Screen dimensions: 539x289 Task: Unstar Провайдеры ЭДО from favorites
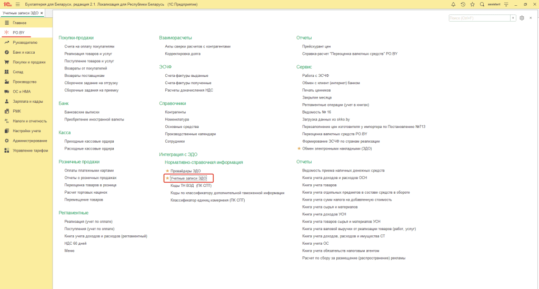click(167, 172)
